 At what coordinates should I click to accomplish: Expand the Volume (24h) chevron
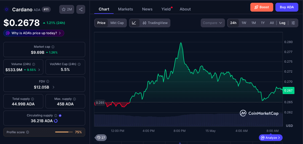click(39, 70)
